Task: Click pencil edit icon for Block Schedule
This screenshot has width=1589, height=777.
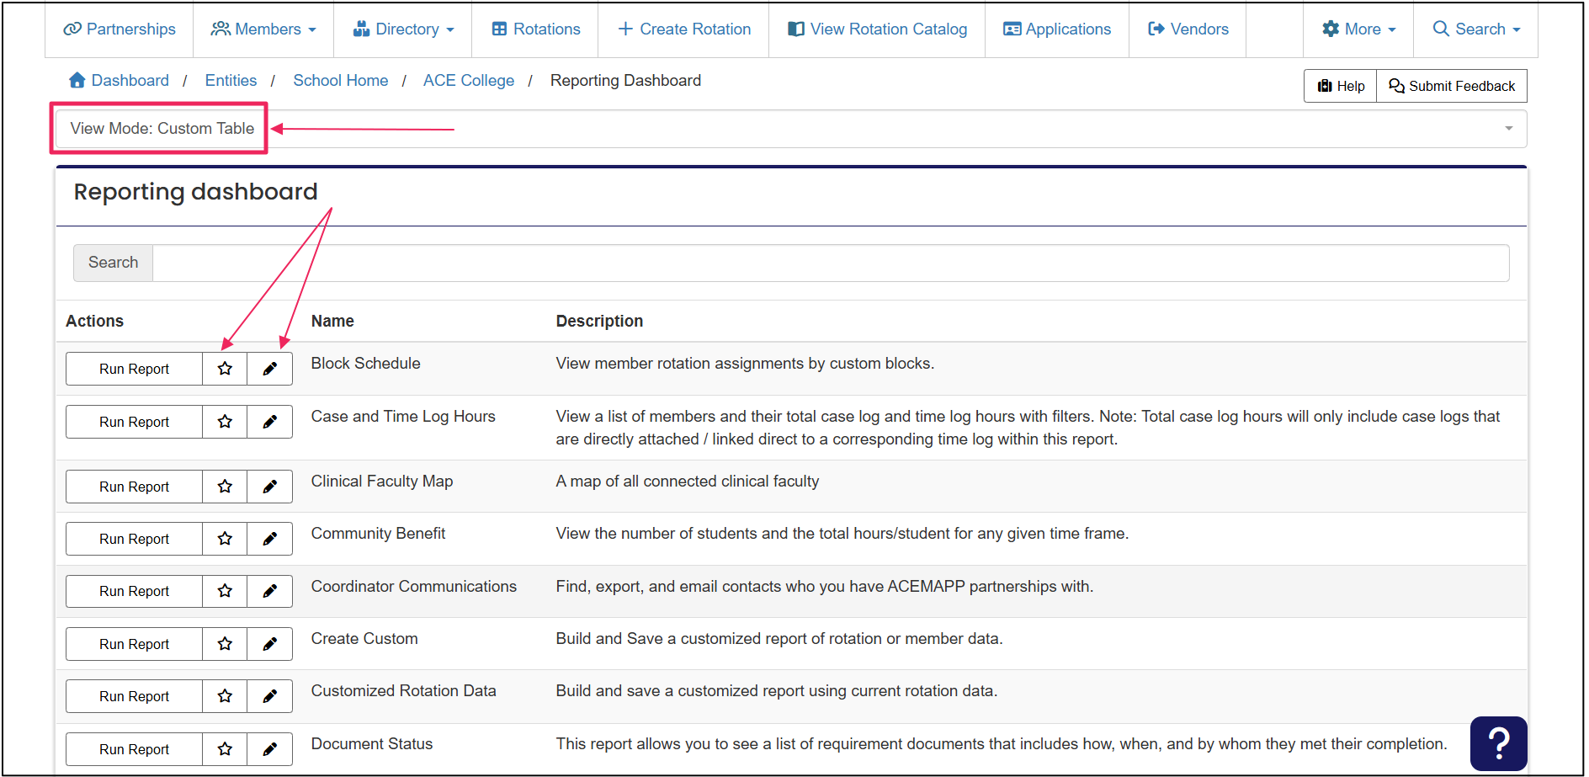Action: coord(269,369)
